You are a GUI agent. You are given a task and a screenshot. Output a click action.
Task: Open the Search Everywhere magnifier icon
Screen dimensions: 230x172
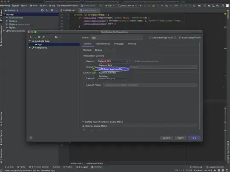223,6
